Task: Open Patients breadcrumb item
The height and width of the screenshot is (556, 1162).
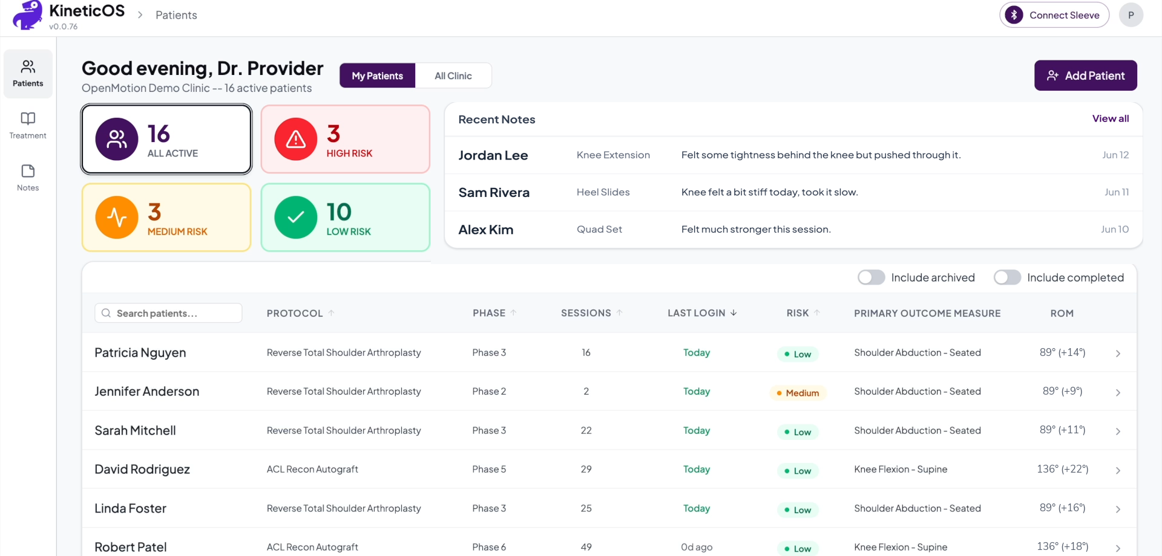Action: click(176, 15)
